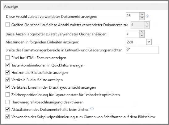Click label Diese Anzahl zuletzt verwendeter Dokumente anzeigen
Viewport: 169px width, 125px height.
[51, 17]
